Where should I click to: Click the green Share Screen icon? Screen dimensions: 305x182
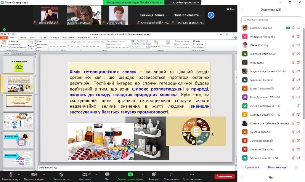pos(130,174)
